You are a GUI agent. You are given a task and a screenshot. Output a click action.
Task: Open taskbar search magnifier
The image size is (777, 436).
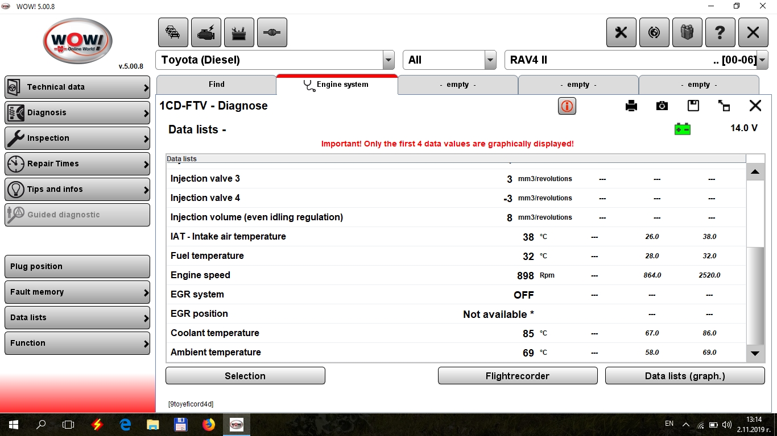pos(41,424)
